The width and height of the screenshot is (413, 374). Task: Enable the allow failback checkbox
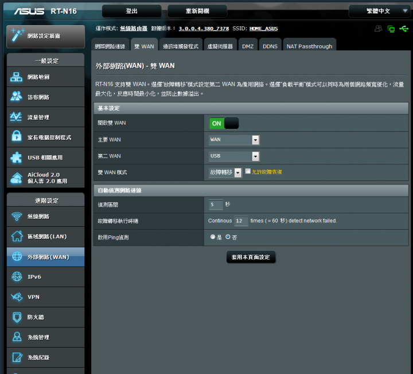click(248, 171)
